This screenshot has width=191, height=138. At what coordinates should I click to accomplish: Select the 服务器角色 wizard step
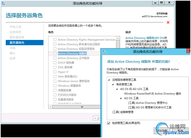click(x=25, y=43)
